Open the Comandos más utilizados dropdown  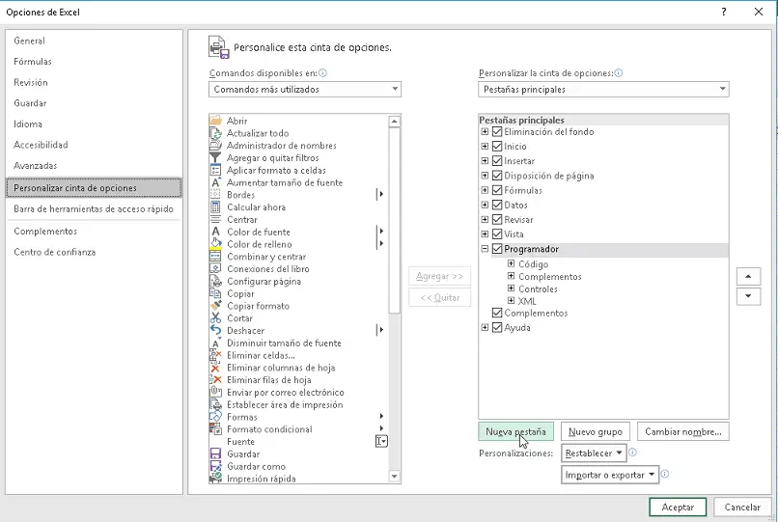tap(305, 90)
